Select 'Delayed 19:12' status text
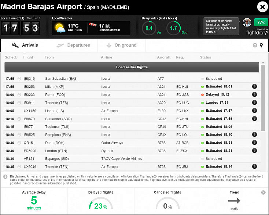 (x=217, y=94)
